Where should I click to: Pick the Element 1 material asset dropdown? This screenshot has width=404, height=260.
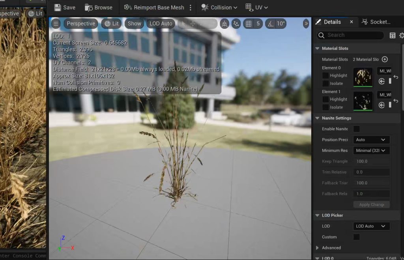click(385, 95)
